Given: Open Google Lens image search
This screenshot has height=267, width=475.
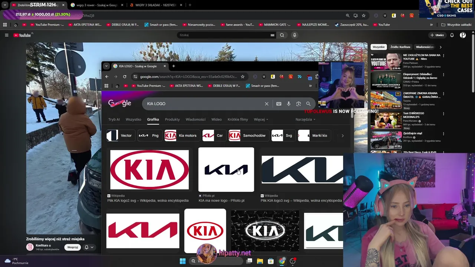Looking at the screenshot, I should (298, 104).
